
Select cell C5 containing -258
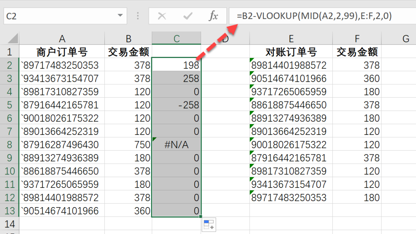176,105
